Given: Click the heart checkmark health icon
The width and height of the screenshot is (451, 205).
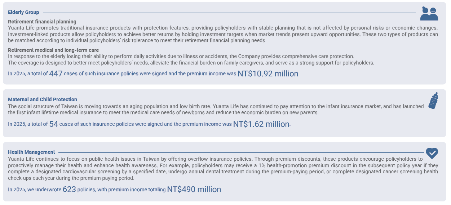Looking at the screenshot, I should tap(432, 153).
